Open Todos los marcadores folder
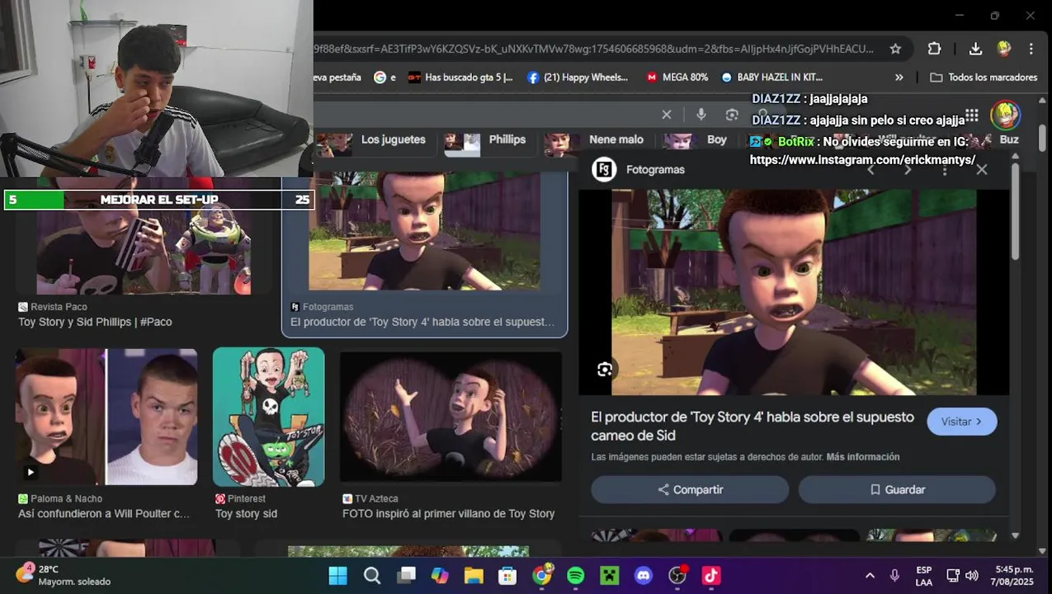 (984, 78)
